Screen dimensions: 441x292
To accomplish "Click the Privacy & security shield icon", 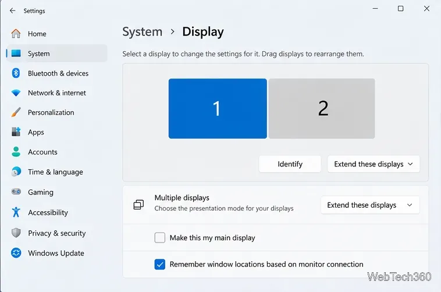I will [x=16, y=233].
